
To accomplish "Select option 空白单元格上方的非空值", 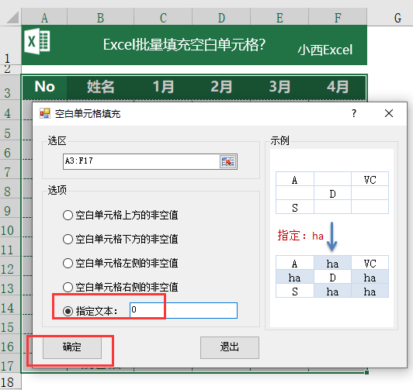I will (120, 215).
